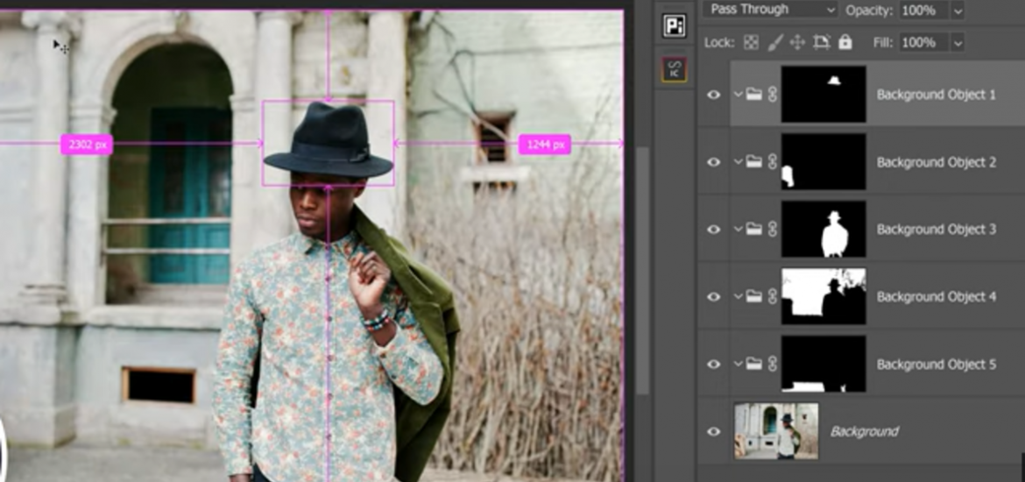Enable lock transparent pixels
The height and width of the screenshot is (482, 1025).
[751, 43]
